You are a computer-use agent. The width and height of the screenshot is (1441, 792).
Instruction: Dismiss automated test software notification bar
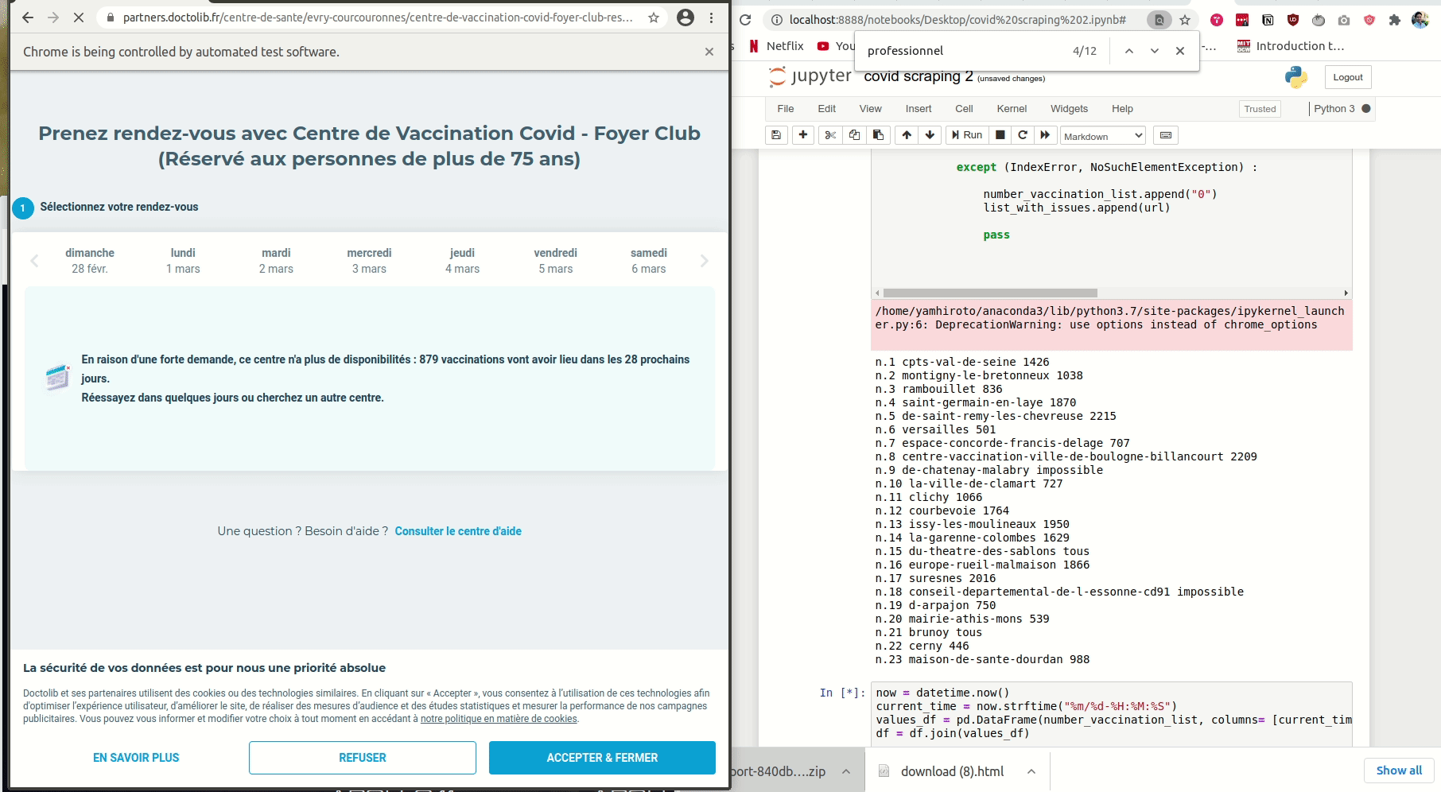tap(709, 52)
